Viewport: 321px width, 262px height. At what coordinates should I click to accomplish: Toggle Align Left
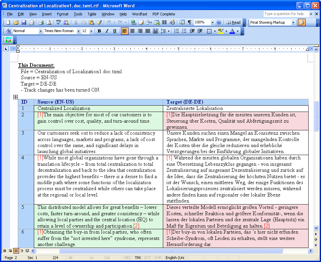[124, 31]
